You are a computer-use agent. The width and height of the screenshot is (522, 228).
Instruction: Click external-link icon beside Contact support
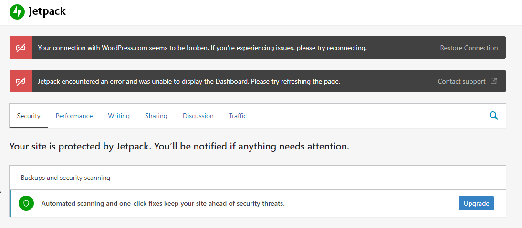coord(494,81)
